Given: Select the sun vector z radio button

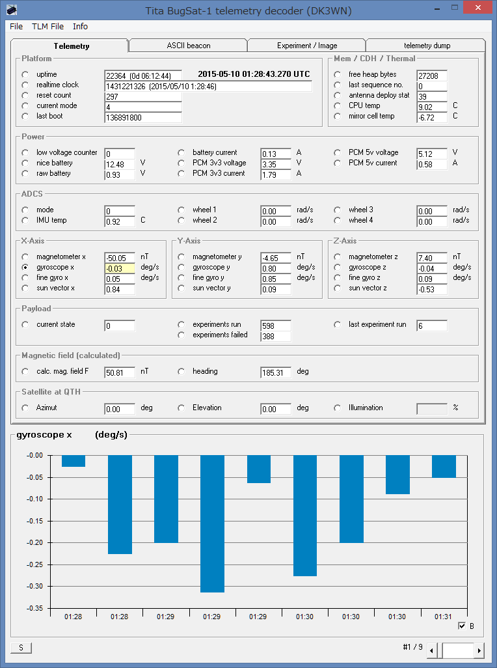Looking at the screenshot, I should (x=338, y=288).
